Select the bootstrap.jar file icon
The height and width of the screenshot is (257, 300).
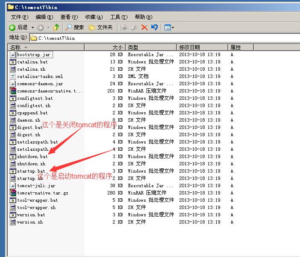(x=13, y=54)
